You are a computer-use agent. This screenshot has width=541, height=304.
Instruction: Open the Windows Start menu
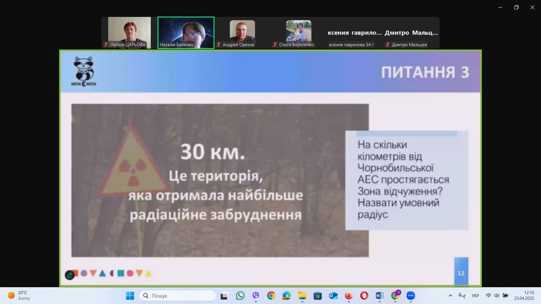(x=130, y=296)
